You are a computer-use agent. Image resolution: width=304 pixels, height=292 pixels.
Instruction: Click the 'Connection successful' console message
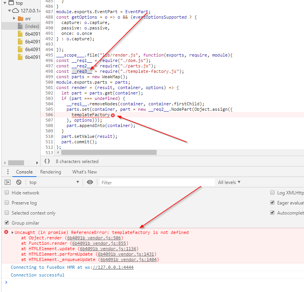pos(38,275)
